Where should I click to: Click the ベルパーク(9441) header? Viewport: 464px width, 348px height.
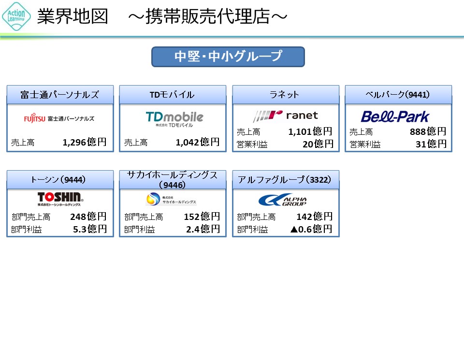coord(398,95)
